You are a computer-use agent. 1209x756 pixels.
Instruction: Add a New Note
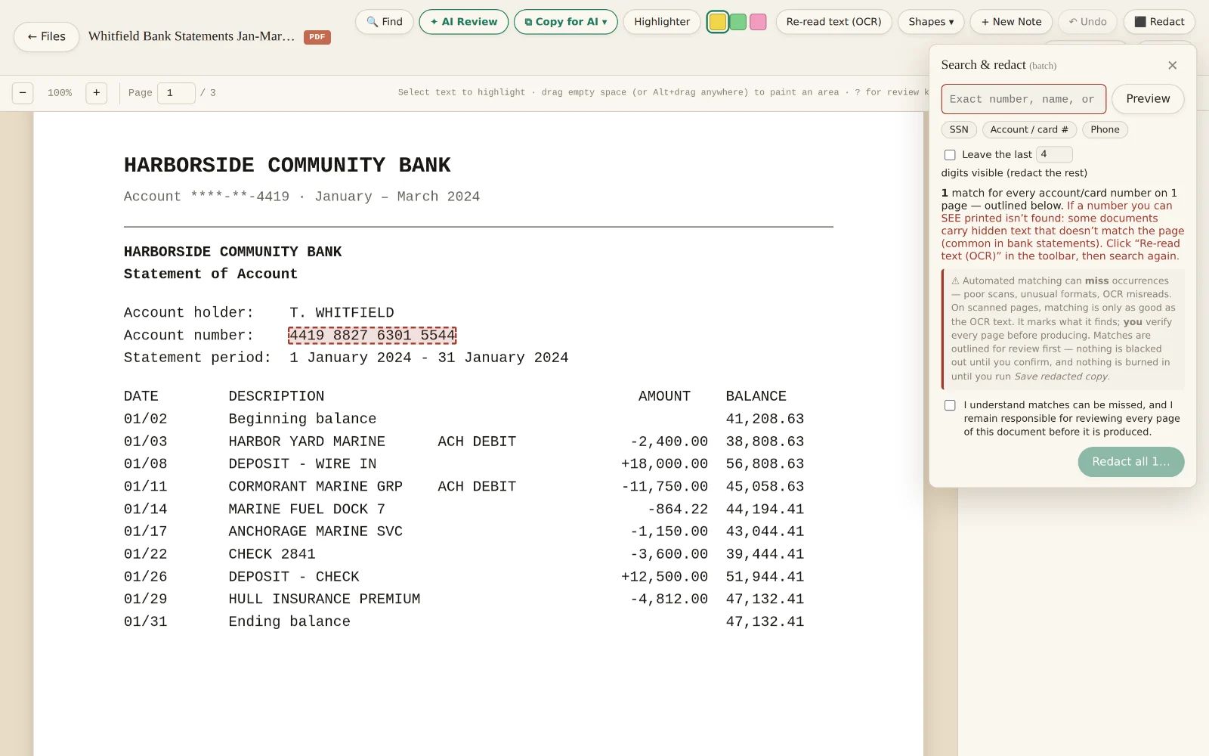pos(1011,22)
